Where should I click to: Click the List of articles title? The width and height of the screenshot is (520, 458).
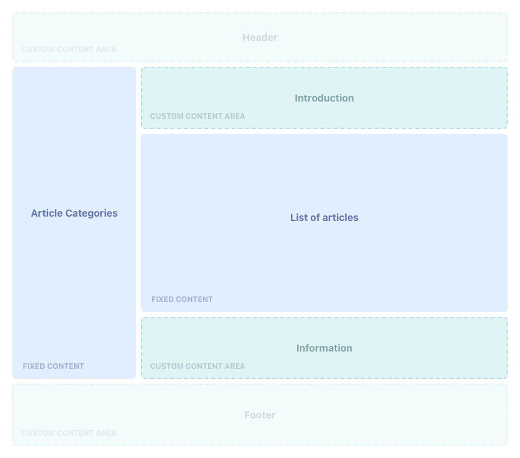324,217
